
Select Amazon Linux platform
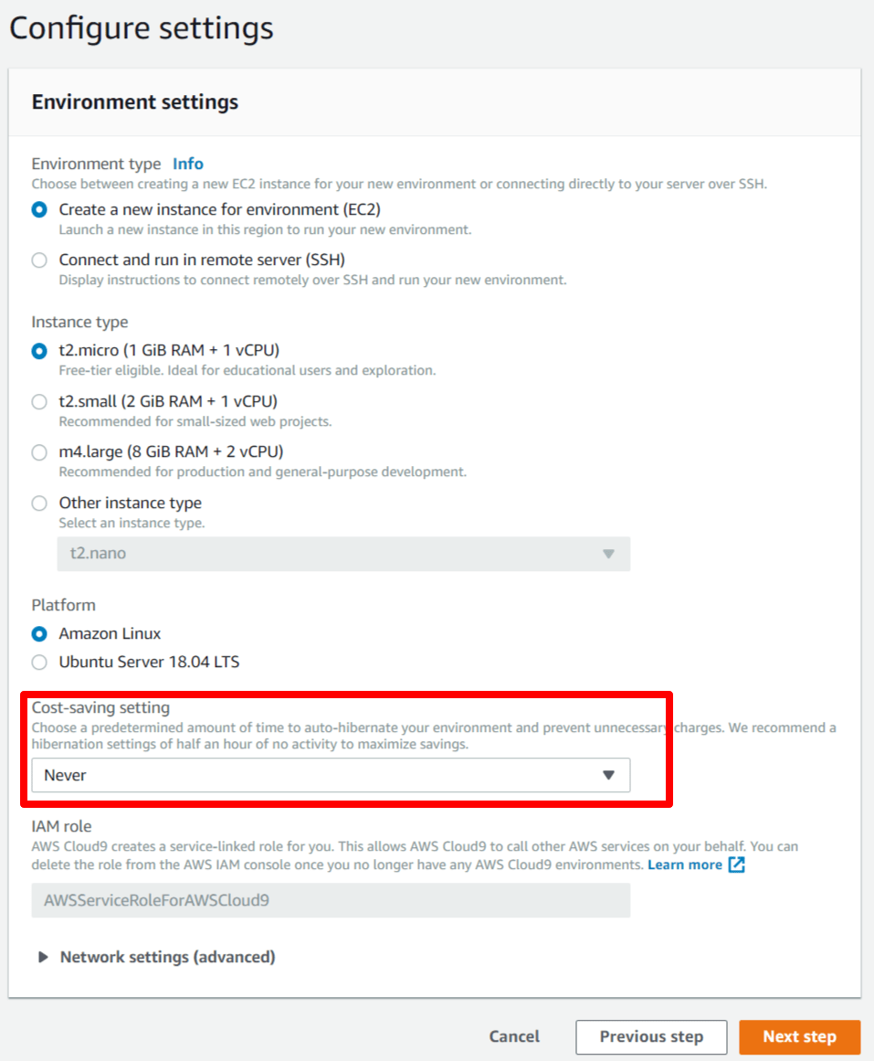(x=39, y=633)
